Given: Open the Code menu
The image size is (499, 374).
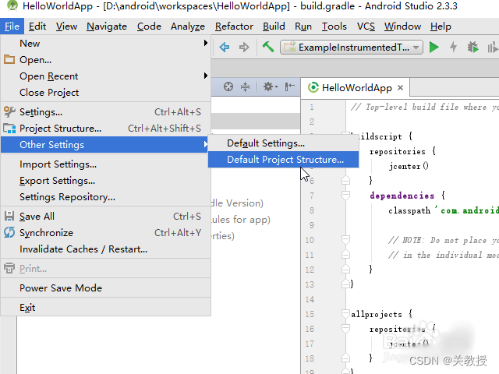Looking at the screenshot, I should 149,26.
